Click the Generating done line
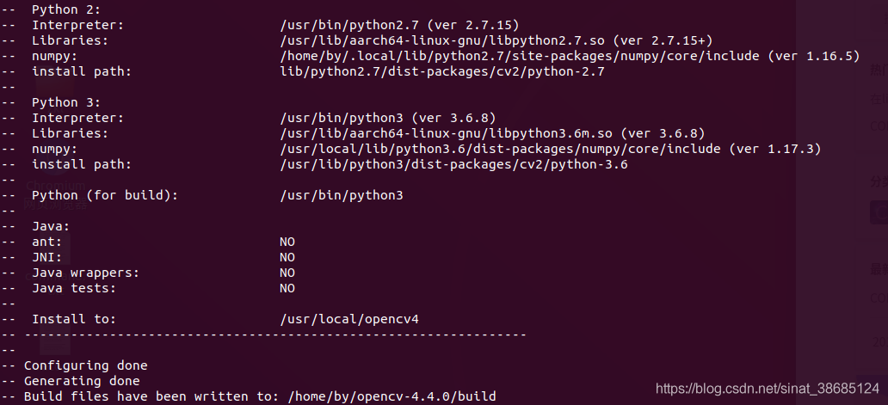Screen dimensions: 888x405 [x=82, y=381]
